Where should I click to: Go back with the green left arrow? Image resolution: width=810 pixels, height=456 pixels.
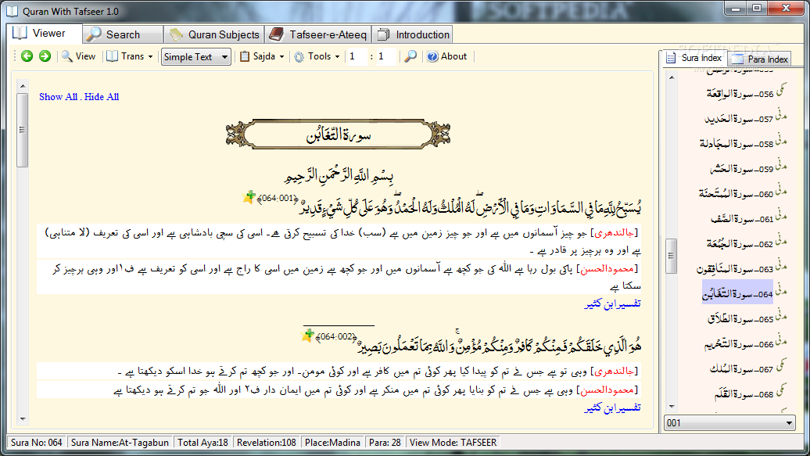tap(27, 56)
